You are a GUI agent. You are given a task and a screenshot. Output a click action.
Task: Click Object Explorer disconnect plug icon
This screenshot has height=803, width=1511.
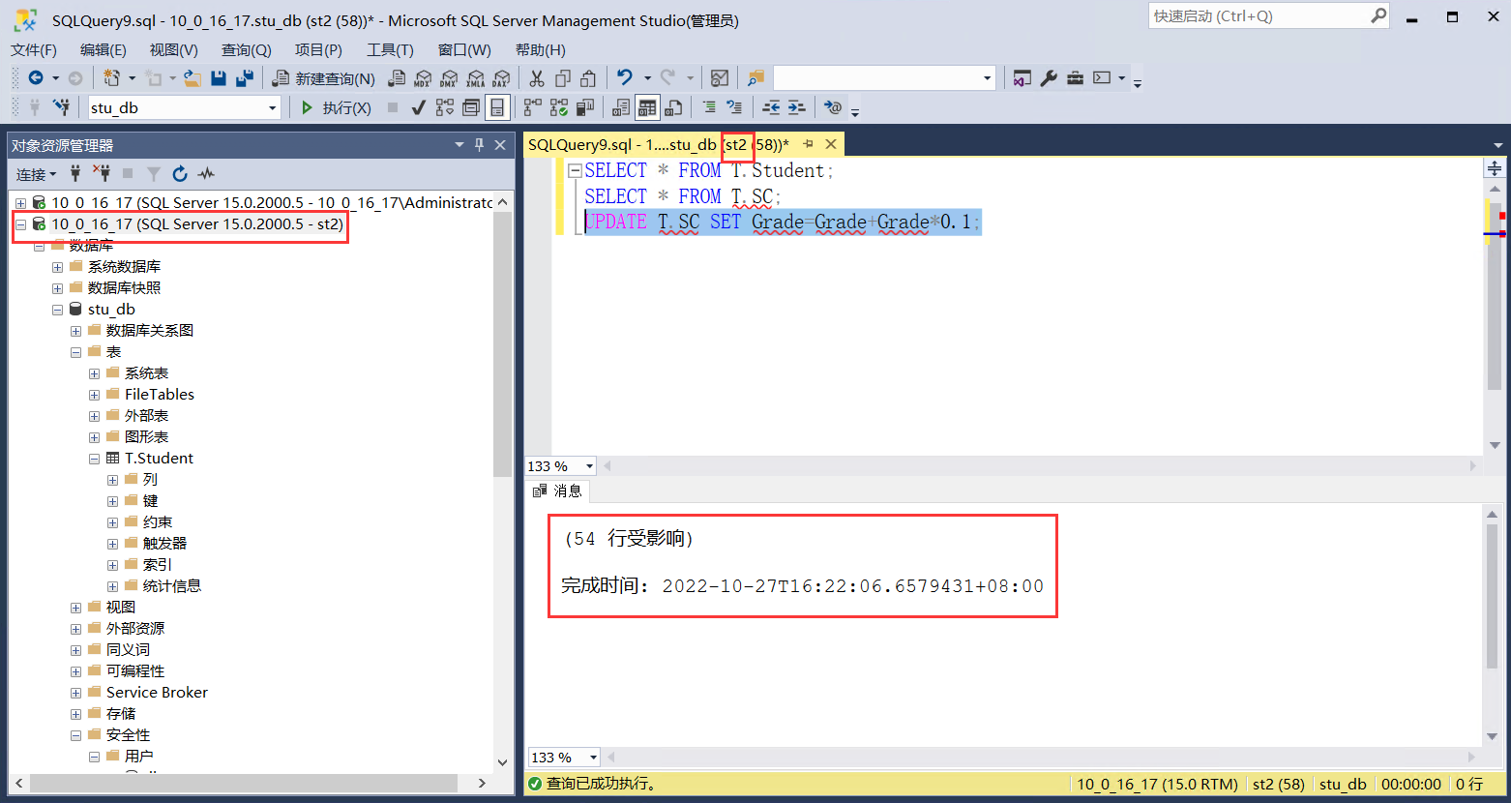pyautogui.click(x=102, y=174)
